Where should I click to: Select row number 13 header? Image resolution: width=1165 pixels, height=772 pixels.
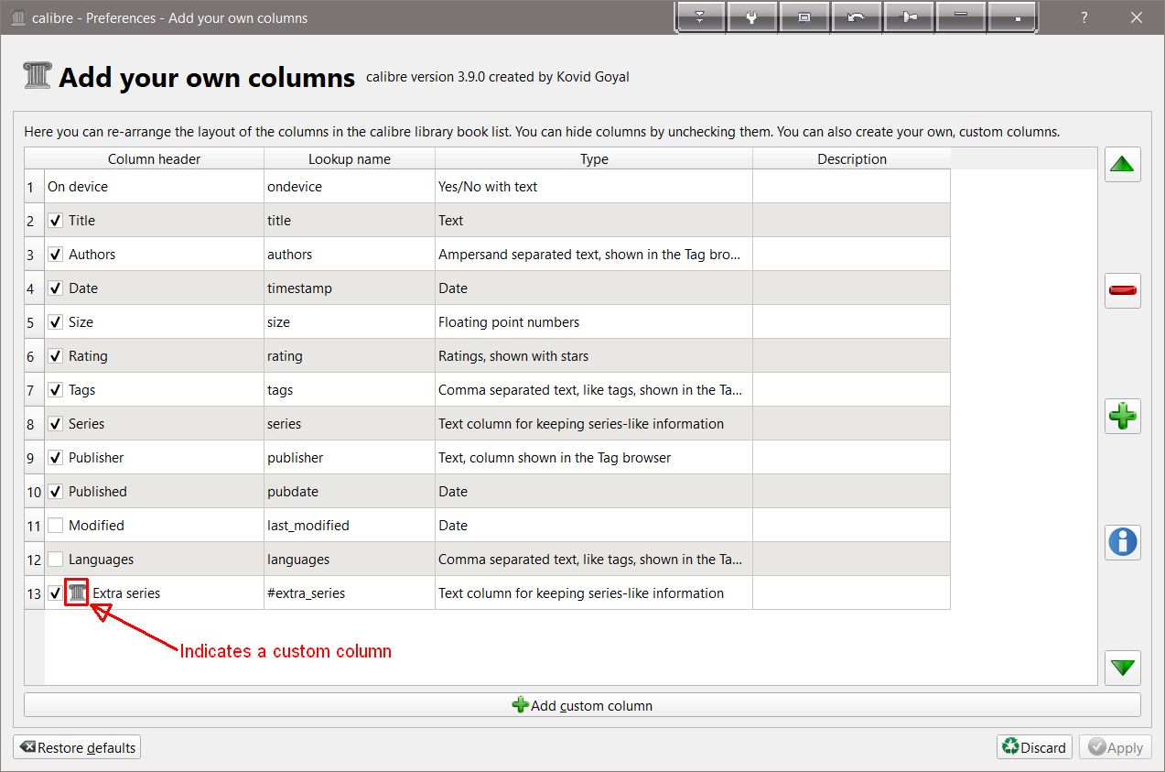click(x=34, y=593)
